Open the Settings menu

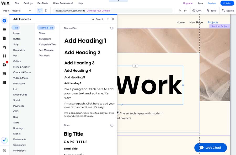(28, 3)
